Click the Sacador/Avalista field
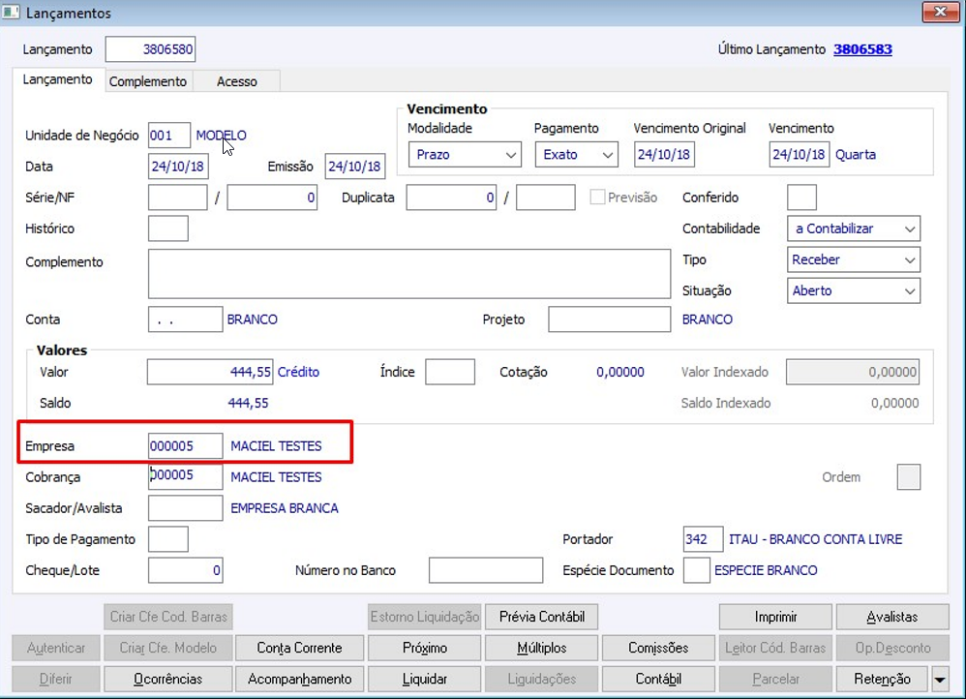Image resolution: width=966 pixels, height=699 pixels. (186, 508)
